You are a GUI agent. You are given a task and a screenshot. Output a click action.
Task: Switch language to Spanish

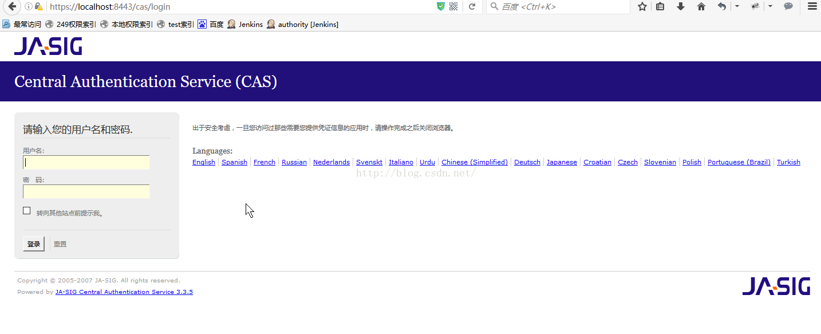coord(234,162)
